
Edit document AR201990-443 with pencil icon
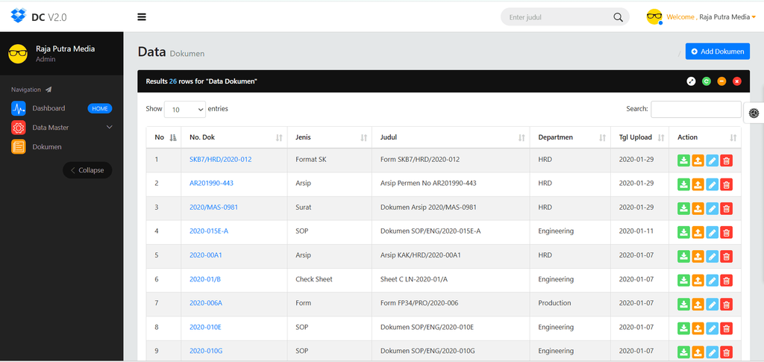pyautogui.click(x=712, y=184)
